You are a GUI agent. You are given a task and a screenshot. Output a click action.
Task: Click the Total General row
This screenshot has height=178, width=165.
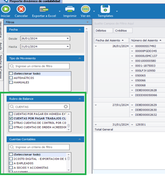129,130
